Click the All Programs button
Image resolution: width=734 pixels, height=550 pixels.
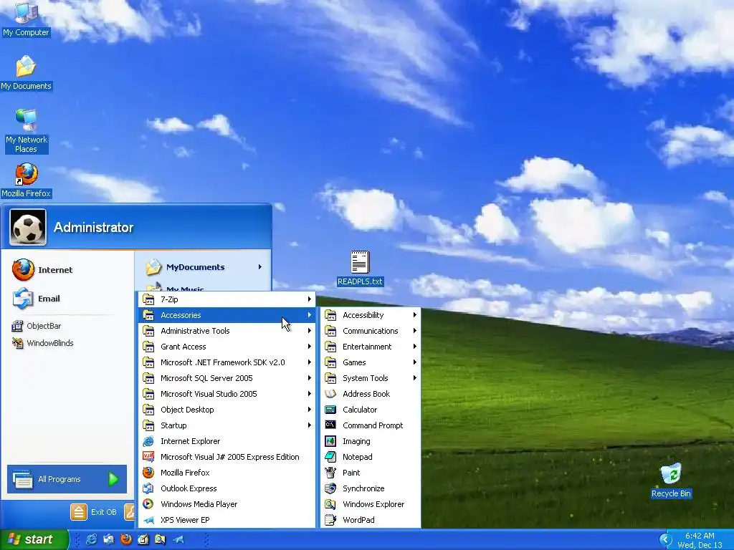pyautogui.click(x=67, y=479)
